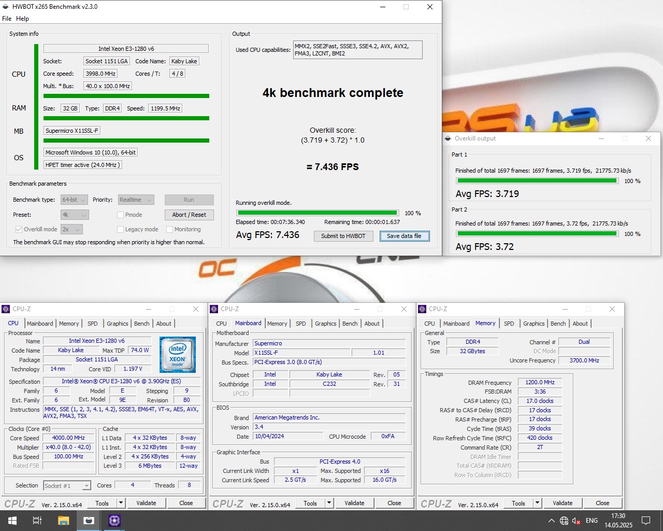Click the Part 1 progress bar
This screenshot has width=663, height=531.
[537, 181]
